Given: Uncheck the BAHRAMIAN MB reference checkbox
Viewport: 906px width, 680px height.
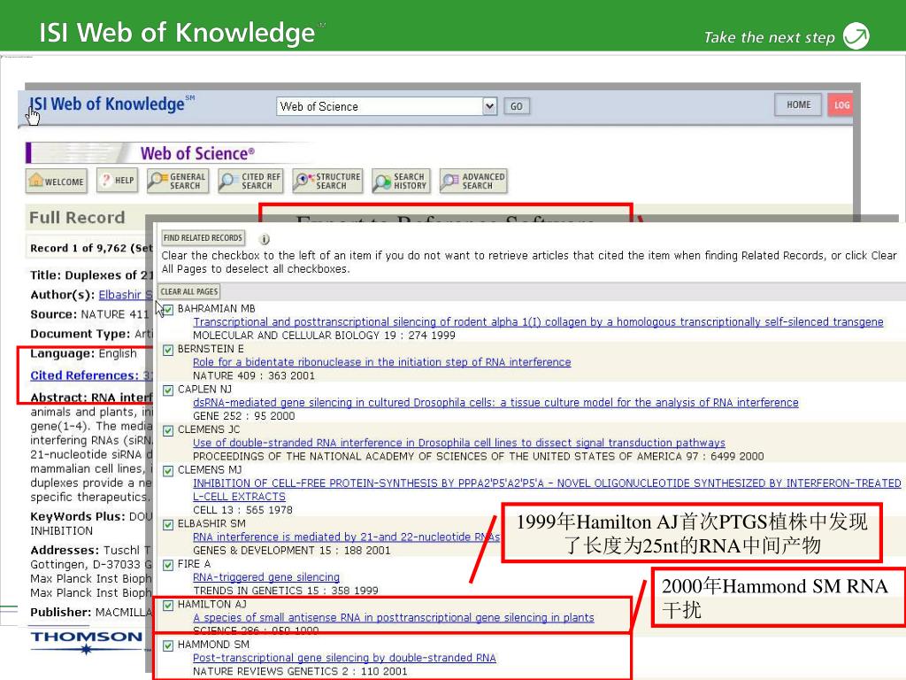Looking at the screenshot, I should 168,310.
